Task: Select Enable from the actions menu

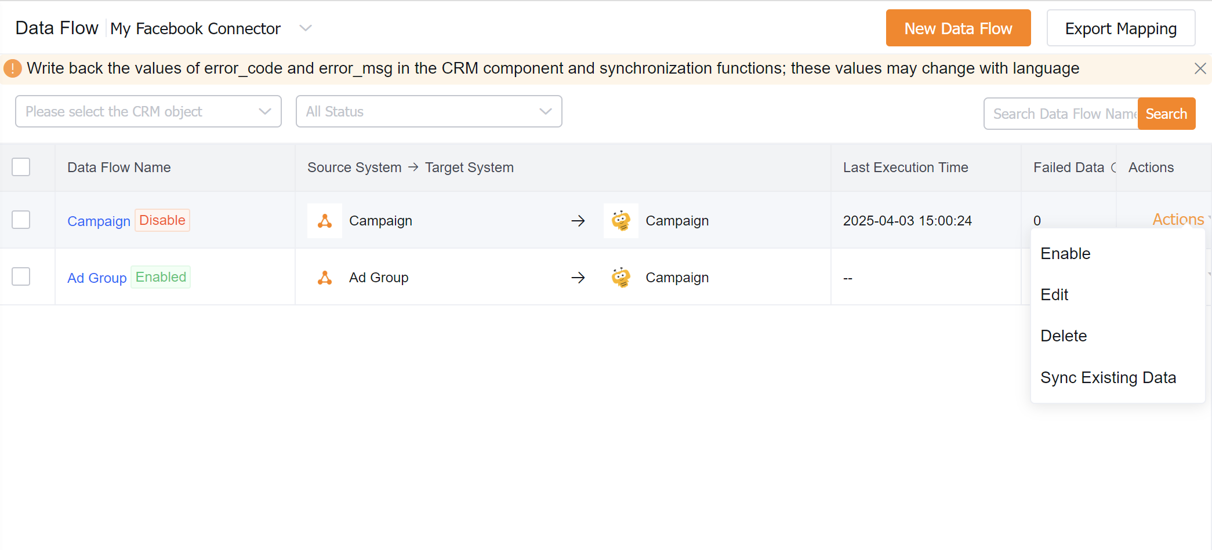Action: pyautogui.click(x=1065, y=253)
